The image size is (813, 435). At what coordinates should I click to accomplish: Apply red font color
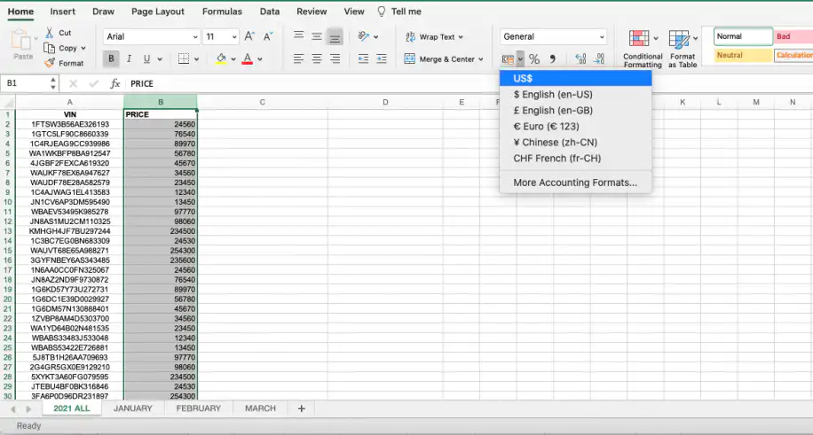point(248,59)
